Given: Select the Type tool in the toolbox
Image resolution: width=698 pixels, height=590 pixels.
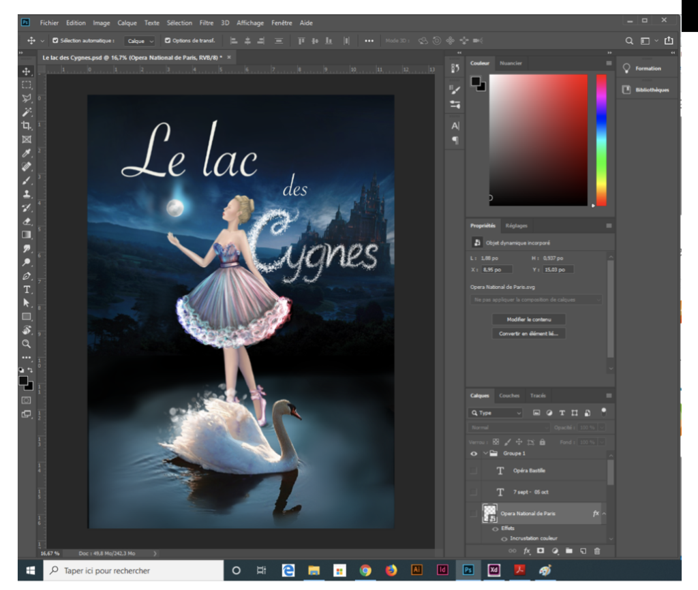Looking at the screenshot, I should tap(27, 290).
